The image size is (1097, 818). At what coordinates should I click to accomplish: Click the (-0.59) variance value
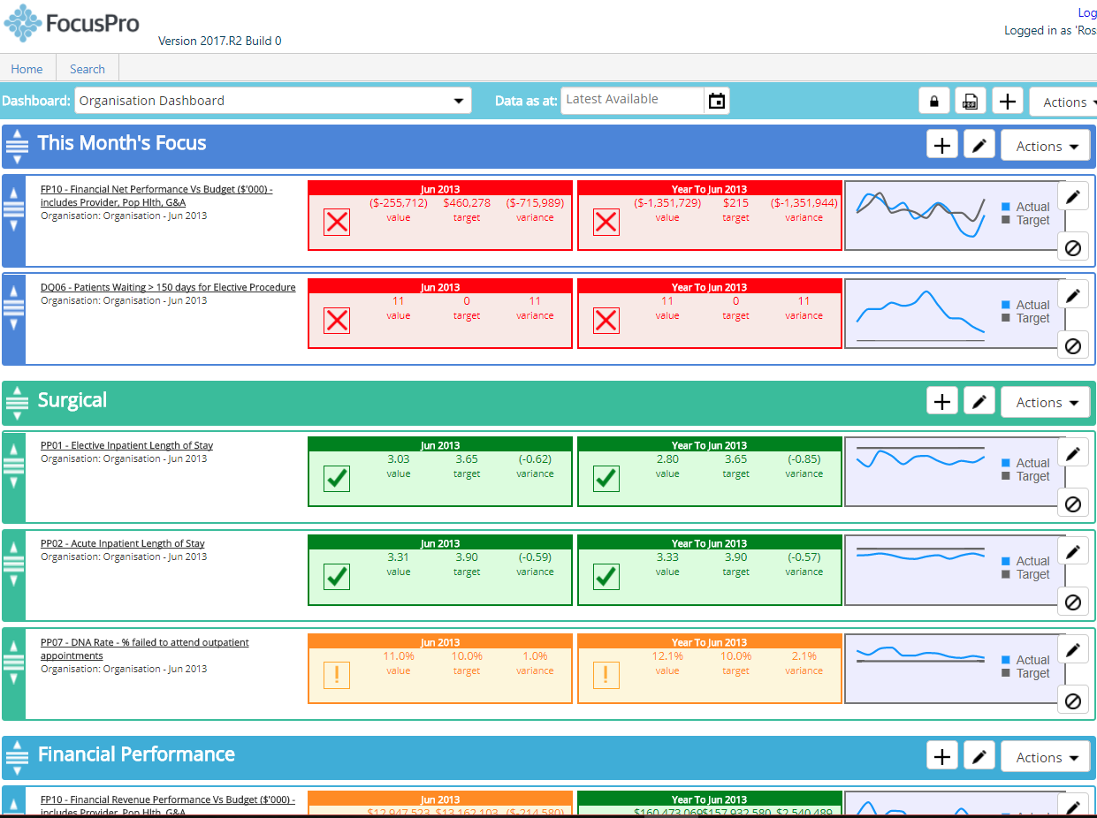(536, 557)
